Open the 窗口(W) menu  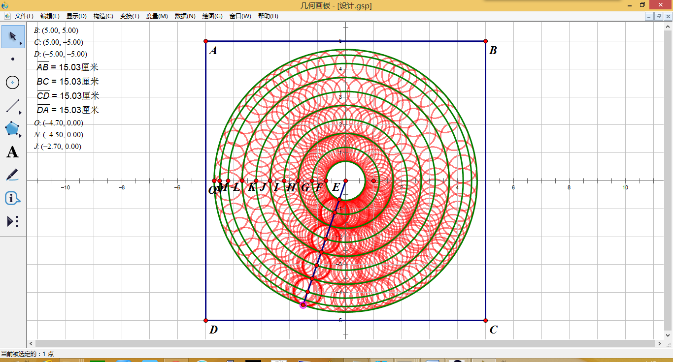(240, 16)
